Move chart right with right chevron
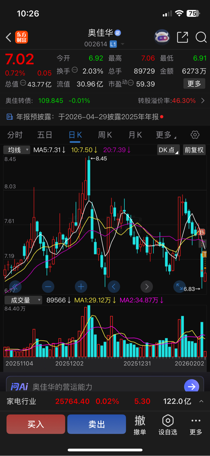This screenshot has height=456, width=210. [x=147, y=287]
